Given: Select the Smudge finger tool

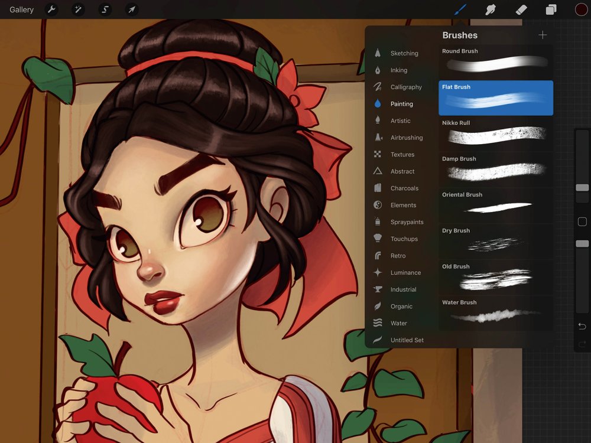Looking at the screenshot, I should [x=491, y=9].
